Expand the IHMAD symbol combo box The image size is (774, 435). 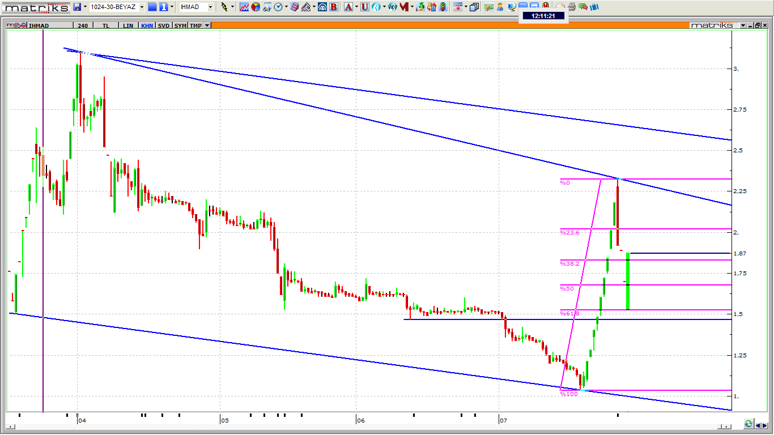[x=210, y=7]
